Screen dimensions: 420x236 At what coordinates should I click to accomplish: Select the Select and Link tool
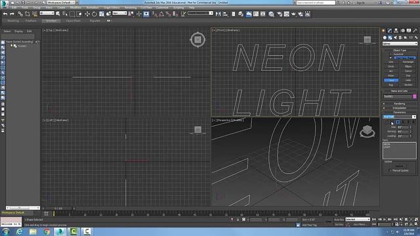pyautogui.click(x=20, y=14)
